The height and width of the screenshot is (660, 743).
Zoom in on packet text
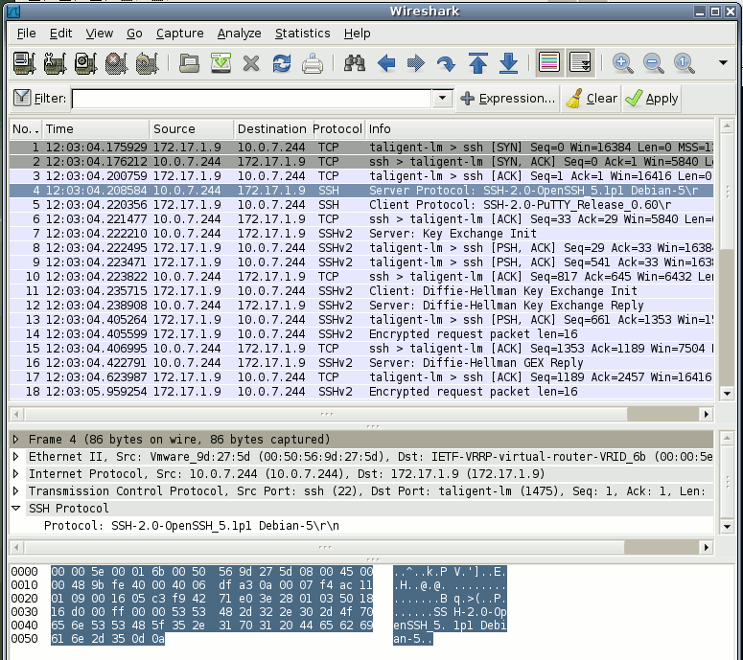point(622,63)
